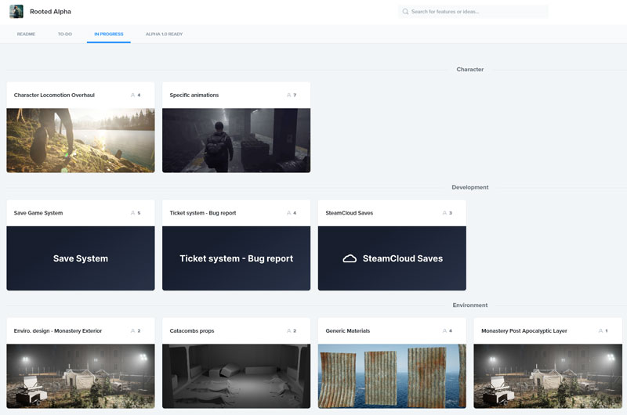Screen dimensions: 627x415
Task: Click cloud icon in SteamCloud Saves banner
Action: click(x=350, y=258)
